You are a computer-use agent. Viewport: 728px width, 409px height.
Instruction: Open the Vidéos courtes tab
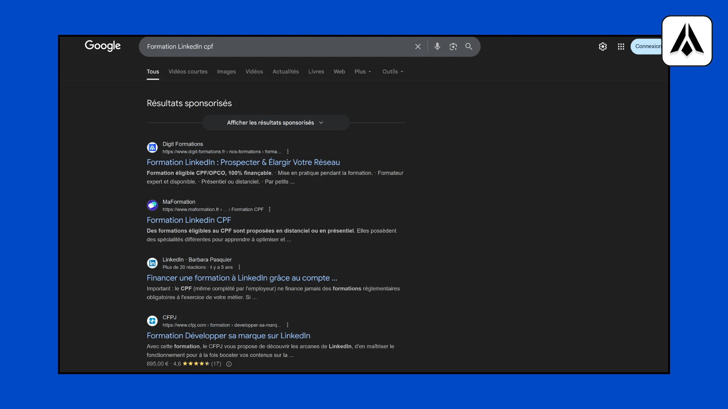[x=188, y=72]
